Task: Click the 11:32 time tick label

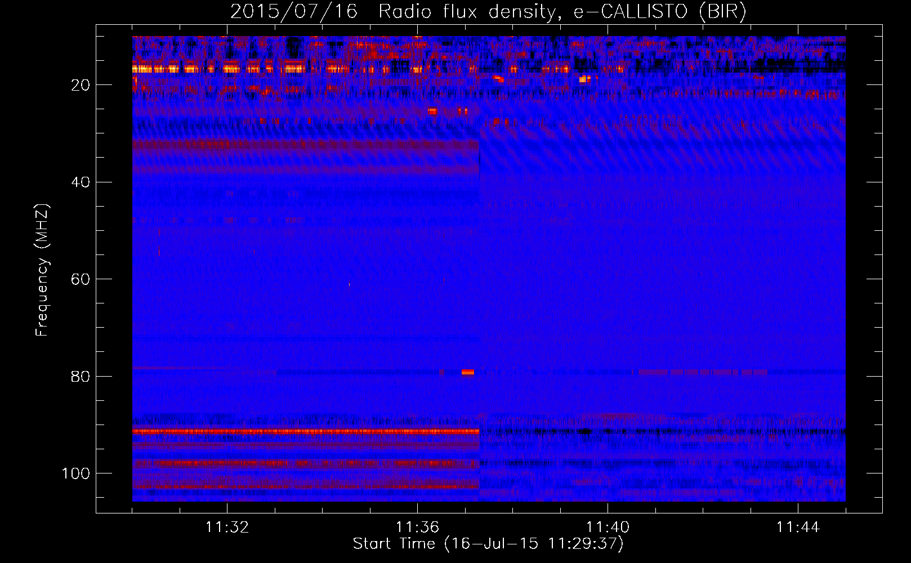Action: pyautogui.click(x=227, y=528)
